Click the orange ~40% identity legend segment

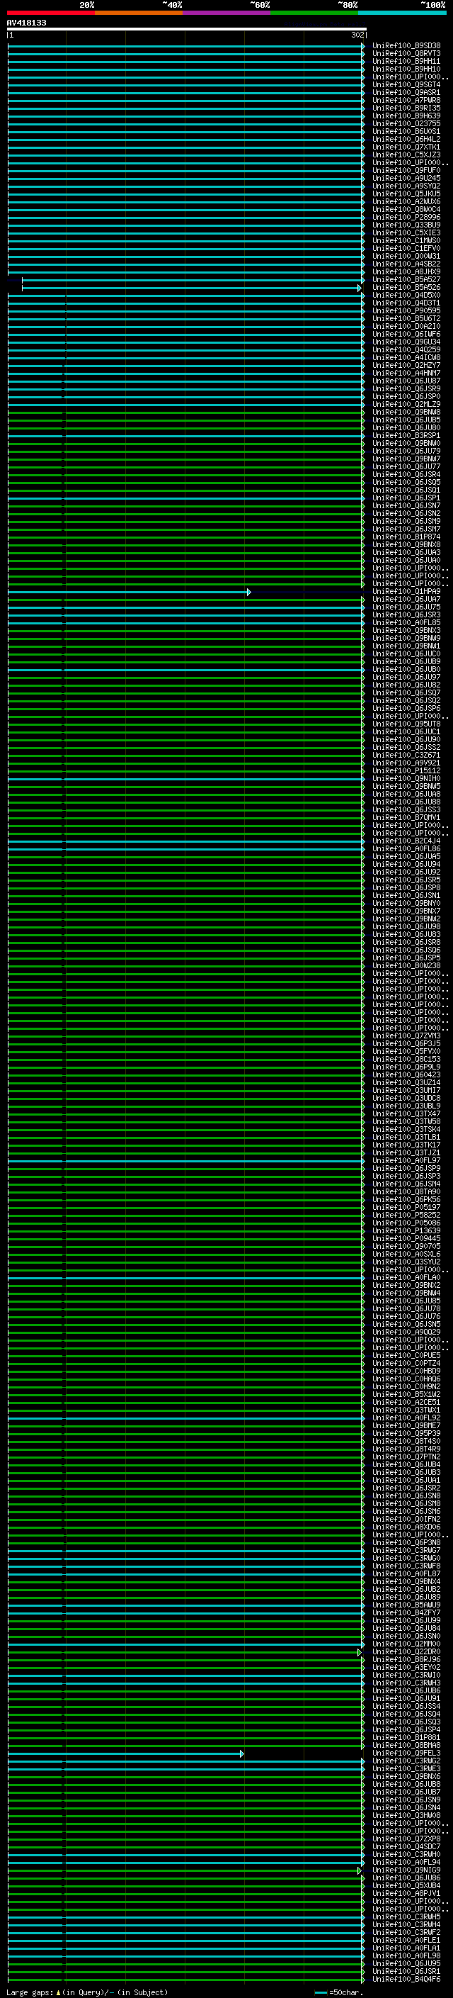click(139, 13)
